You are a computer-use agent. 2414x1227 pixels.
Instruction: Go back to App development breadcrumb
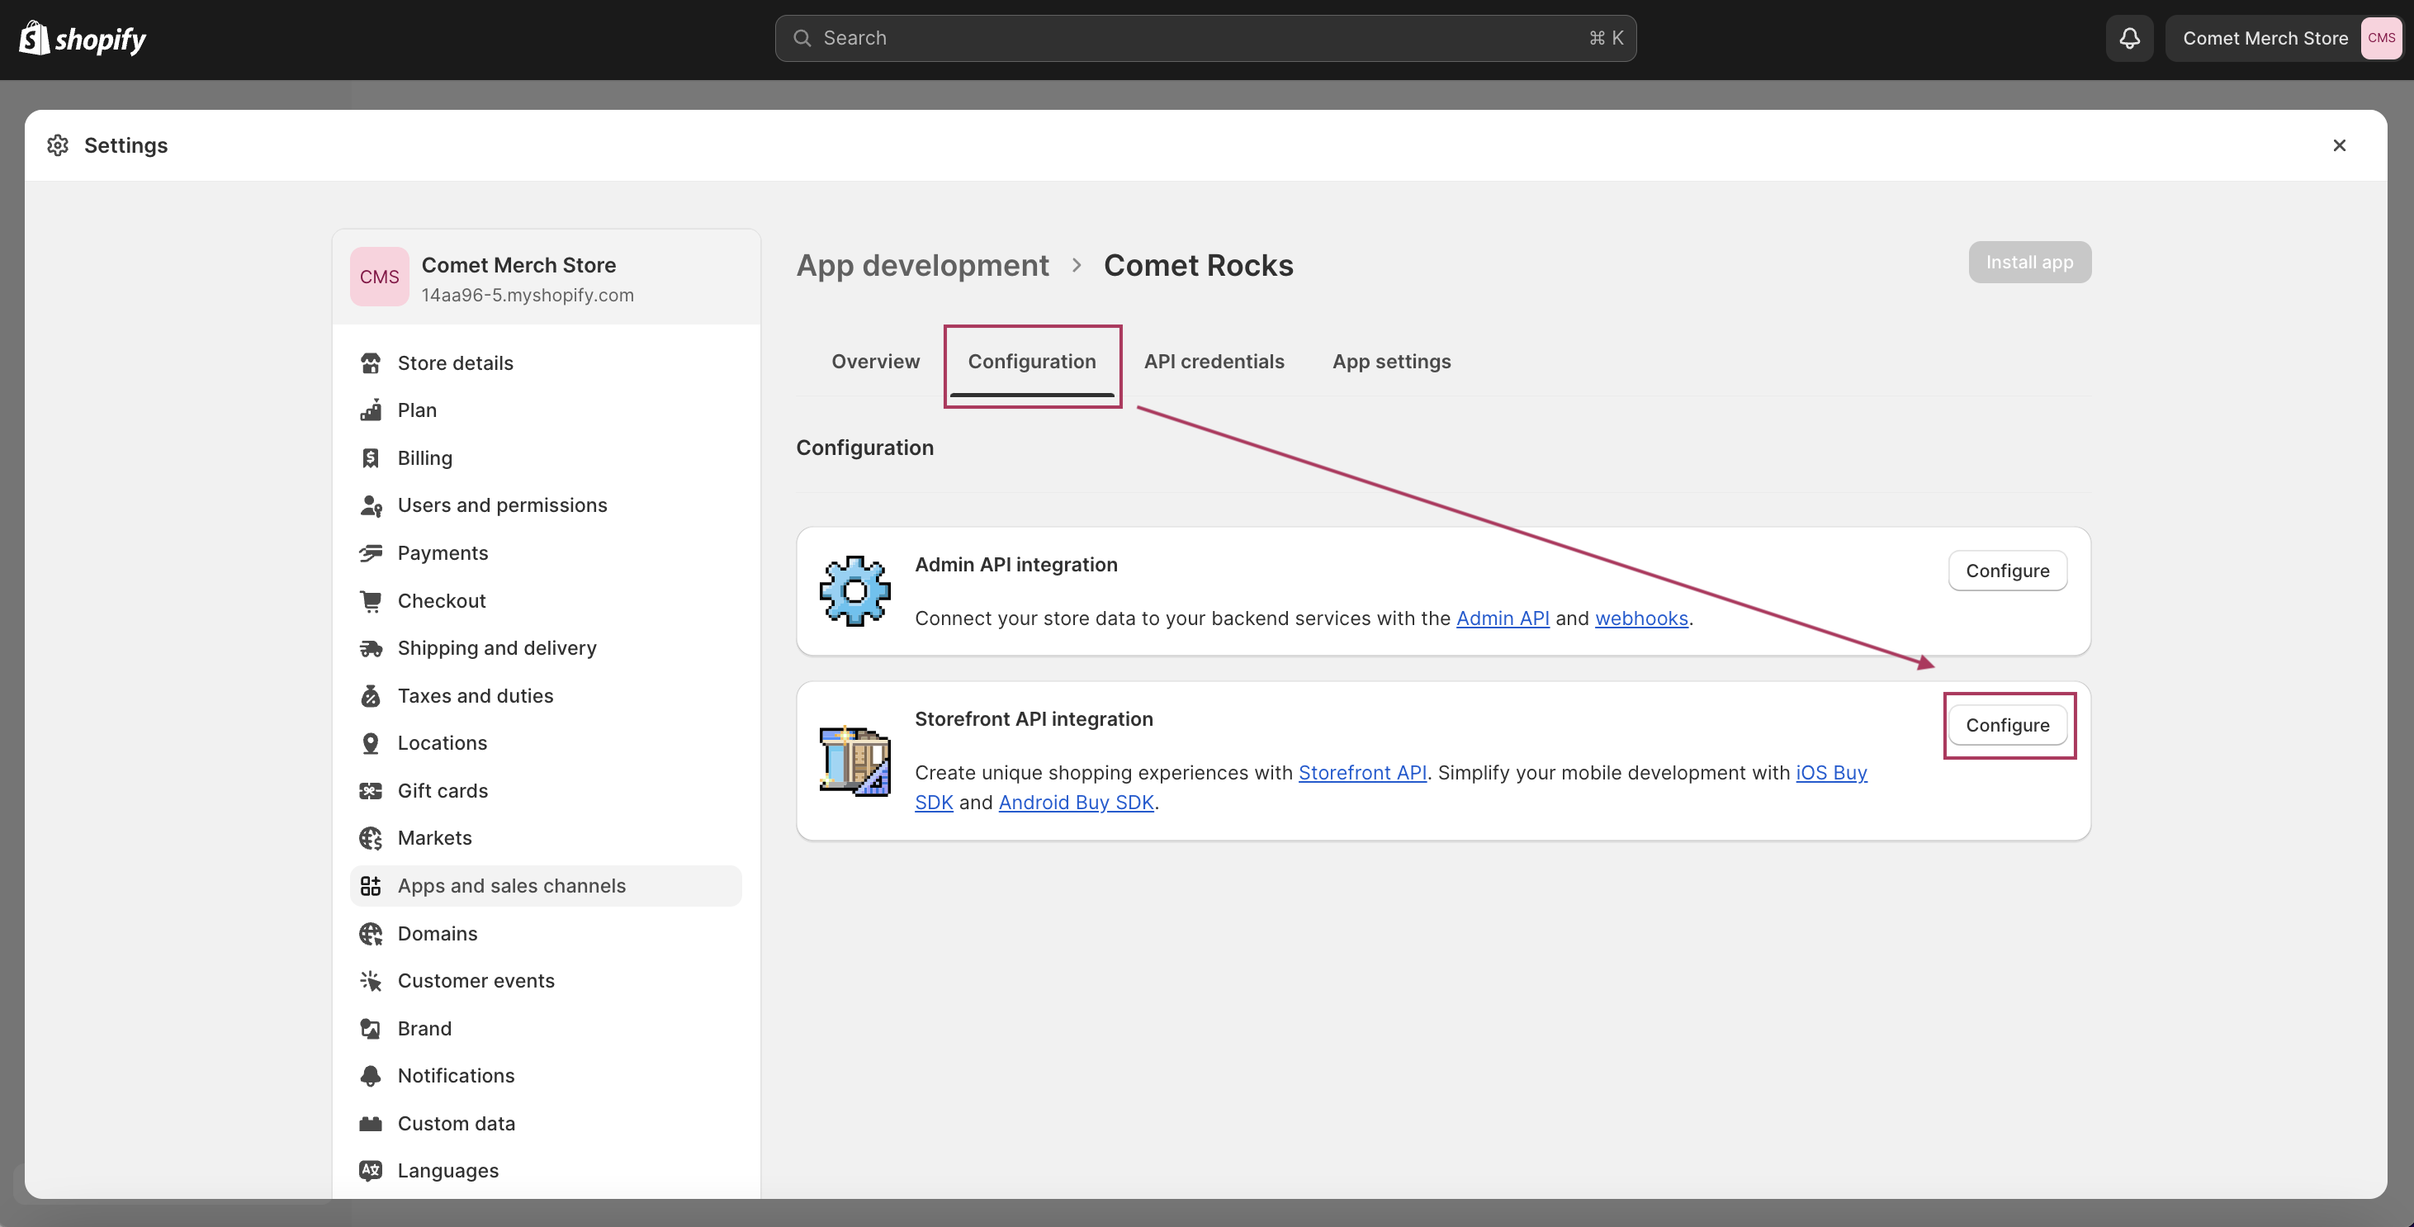(x=922, y=265)
